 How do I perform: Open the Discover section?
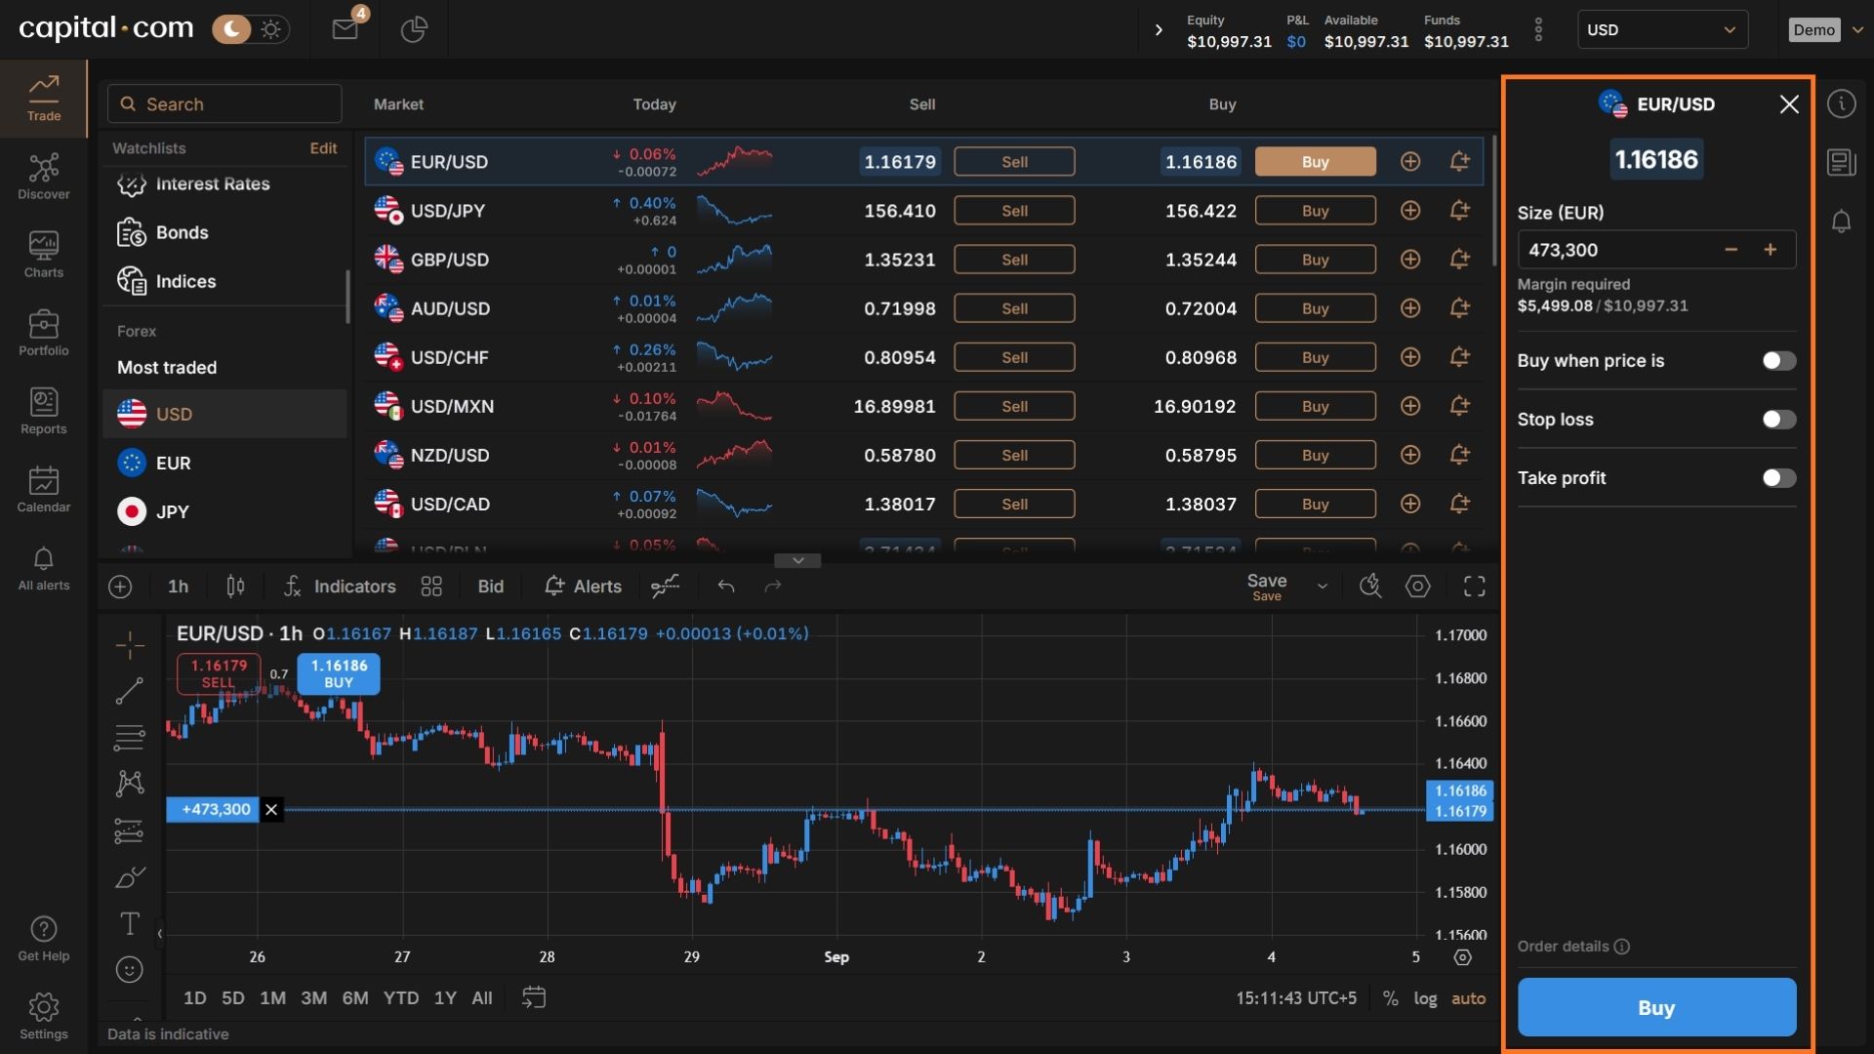[44, 177]
